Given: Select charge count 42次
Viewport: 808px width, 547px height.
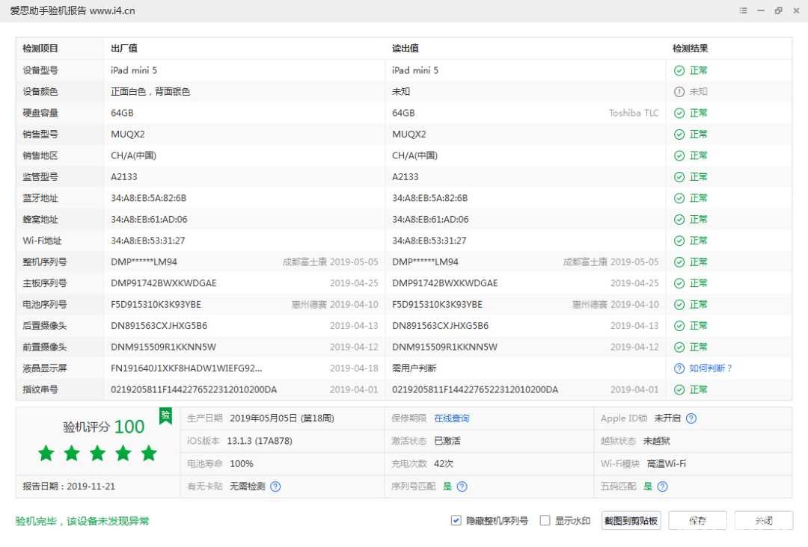Looking at the screenshot, I should click(x=444, y=463).
